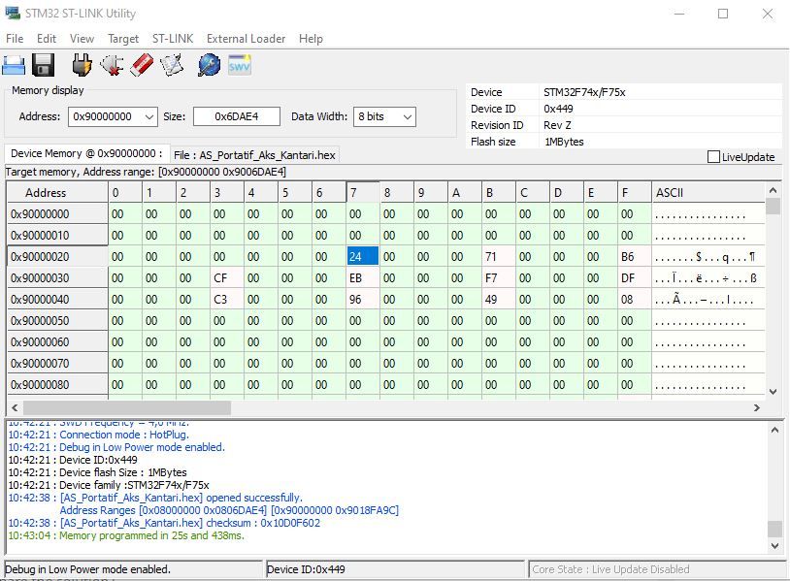Switch to AS_Portatif_Aks_Kantari.hex file tab
The image size is (790, 581).
click(x=254, y=155)
